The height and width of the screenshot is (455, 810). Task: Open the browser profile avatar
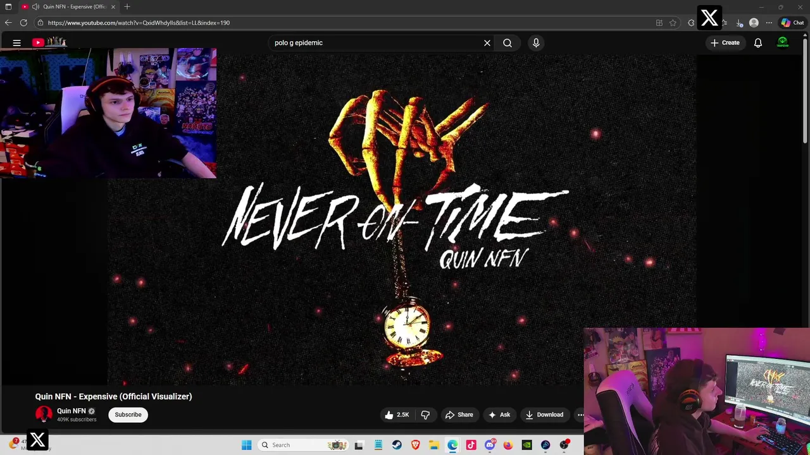tap(754, 23)
